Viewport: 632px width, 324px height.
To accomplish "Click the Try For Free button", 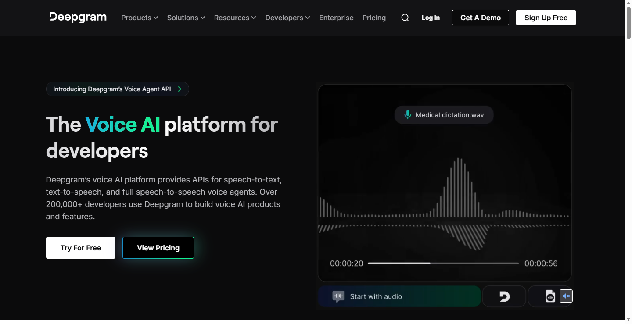I will click(x=81, y=248).
